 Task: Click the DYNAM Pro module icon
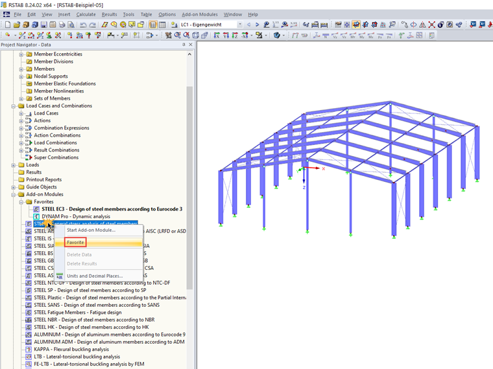tap(36, 216)
